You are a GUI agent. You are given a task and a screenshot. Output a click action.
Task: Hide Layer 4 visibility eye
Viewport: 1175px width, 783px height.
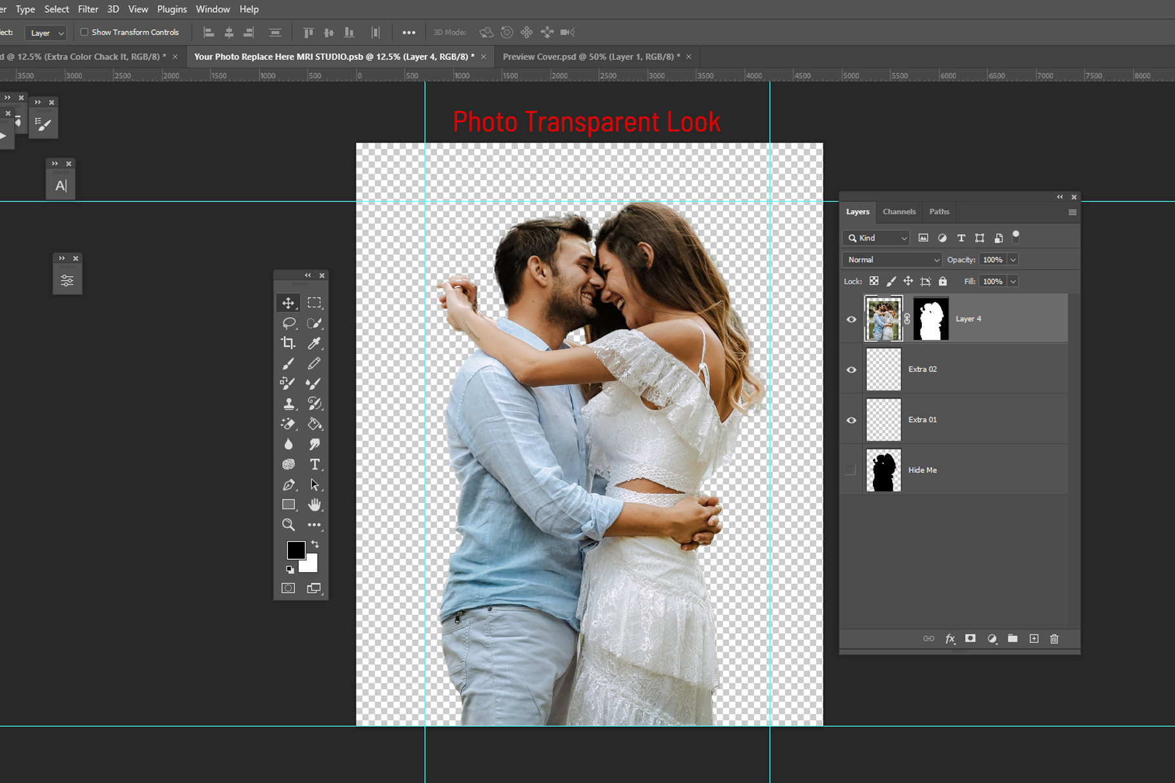pos(851,319)
